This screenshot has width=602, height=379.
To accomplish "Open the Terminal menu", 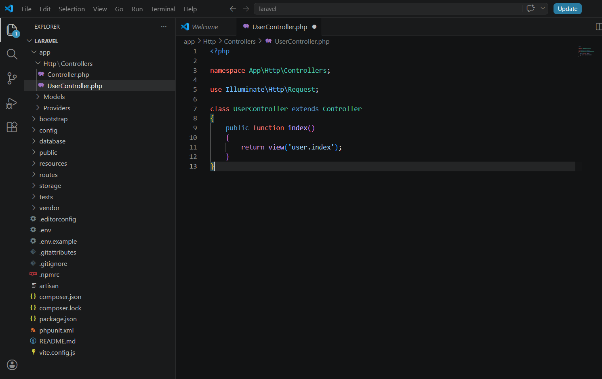I will coord(163,9).
